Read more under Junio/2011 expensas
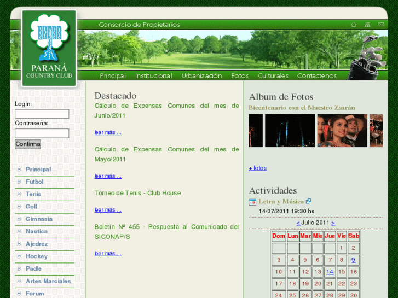This screenshot has height=298, width=398. point(108,132)
